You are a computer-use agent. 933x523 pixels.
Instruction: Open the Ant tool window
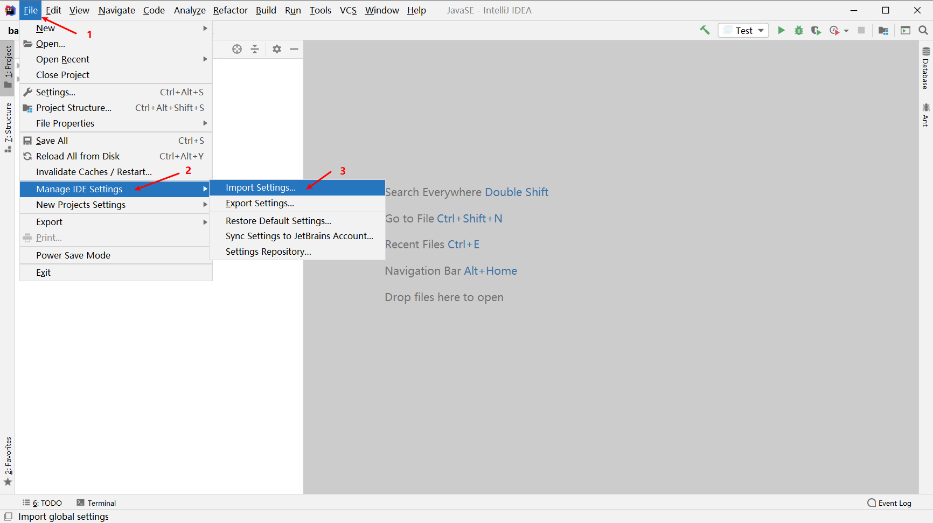925,115
